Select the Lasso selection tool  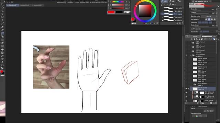2,17
